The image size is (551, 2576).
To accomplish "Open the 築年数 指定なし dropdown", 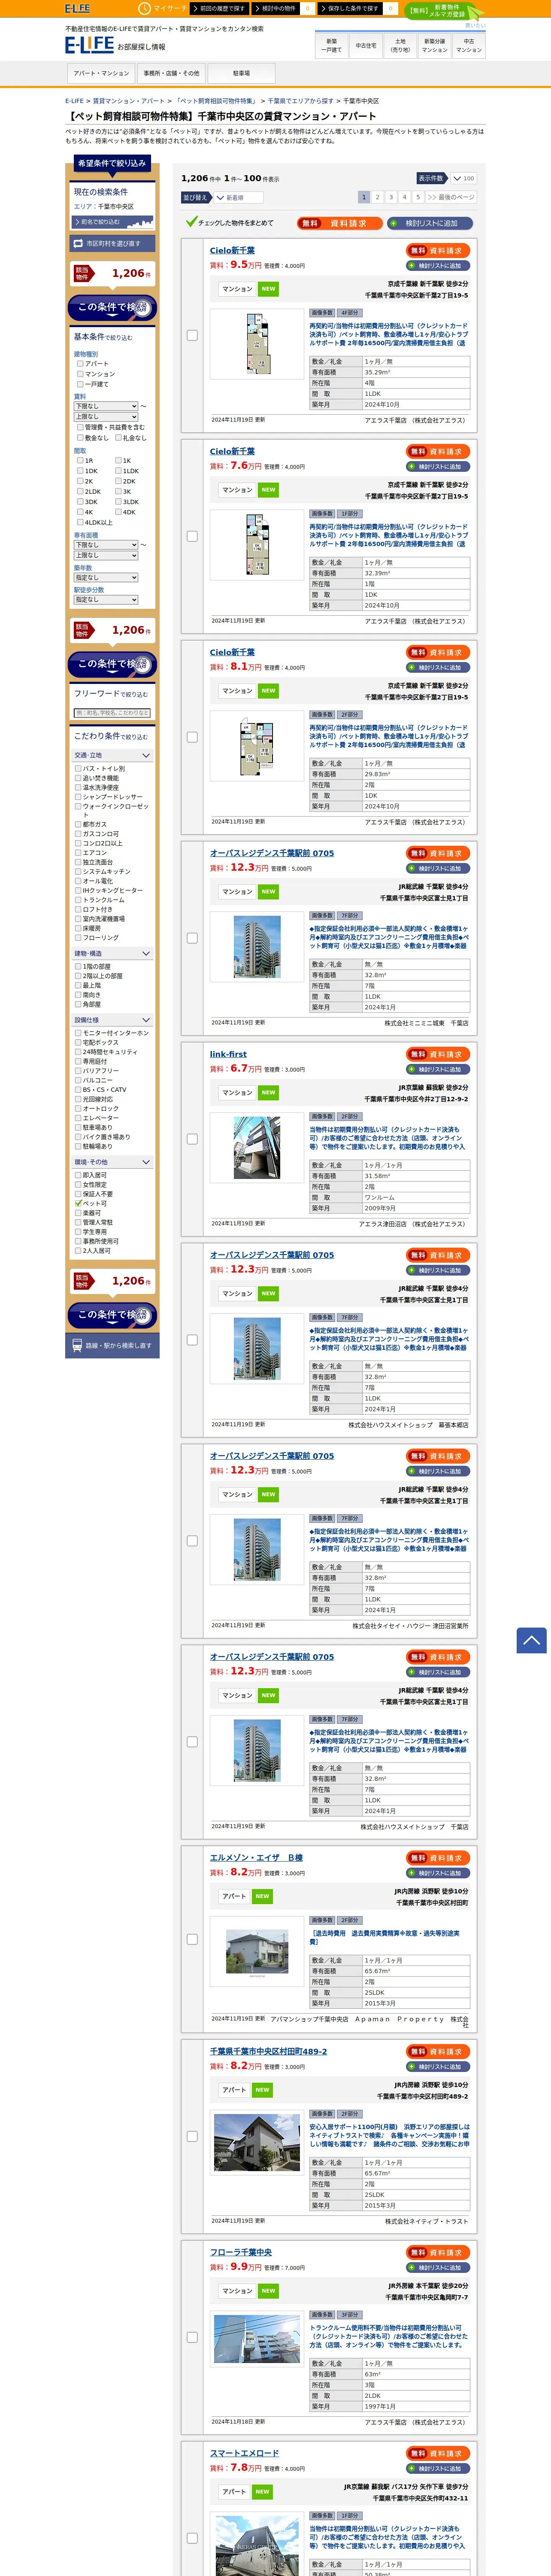I will pyautogui.click(x=106, y=577).
